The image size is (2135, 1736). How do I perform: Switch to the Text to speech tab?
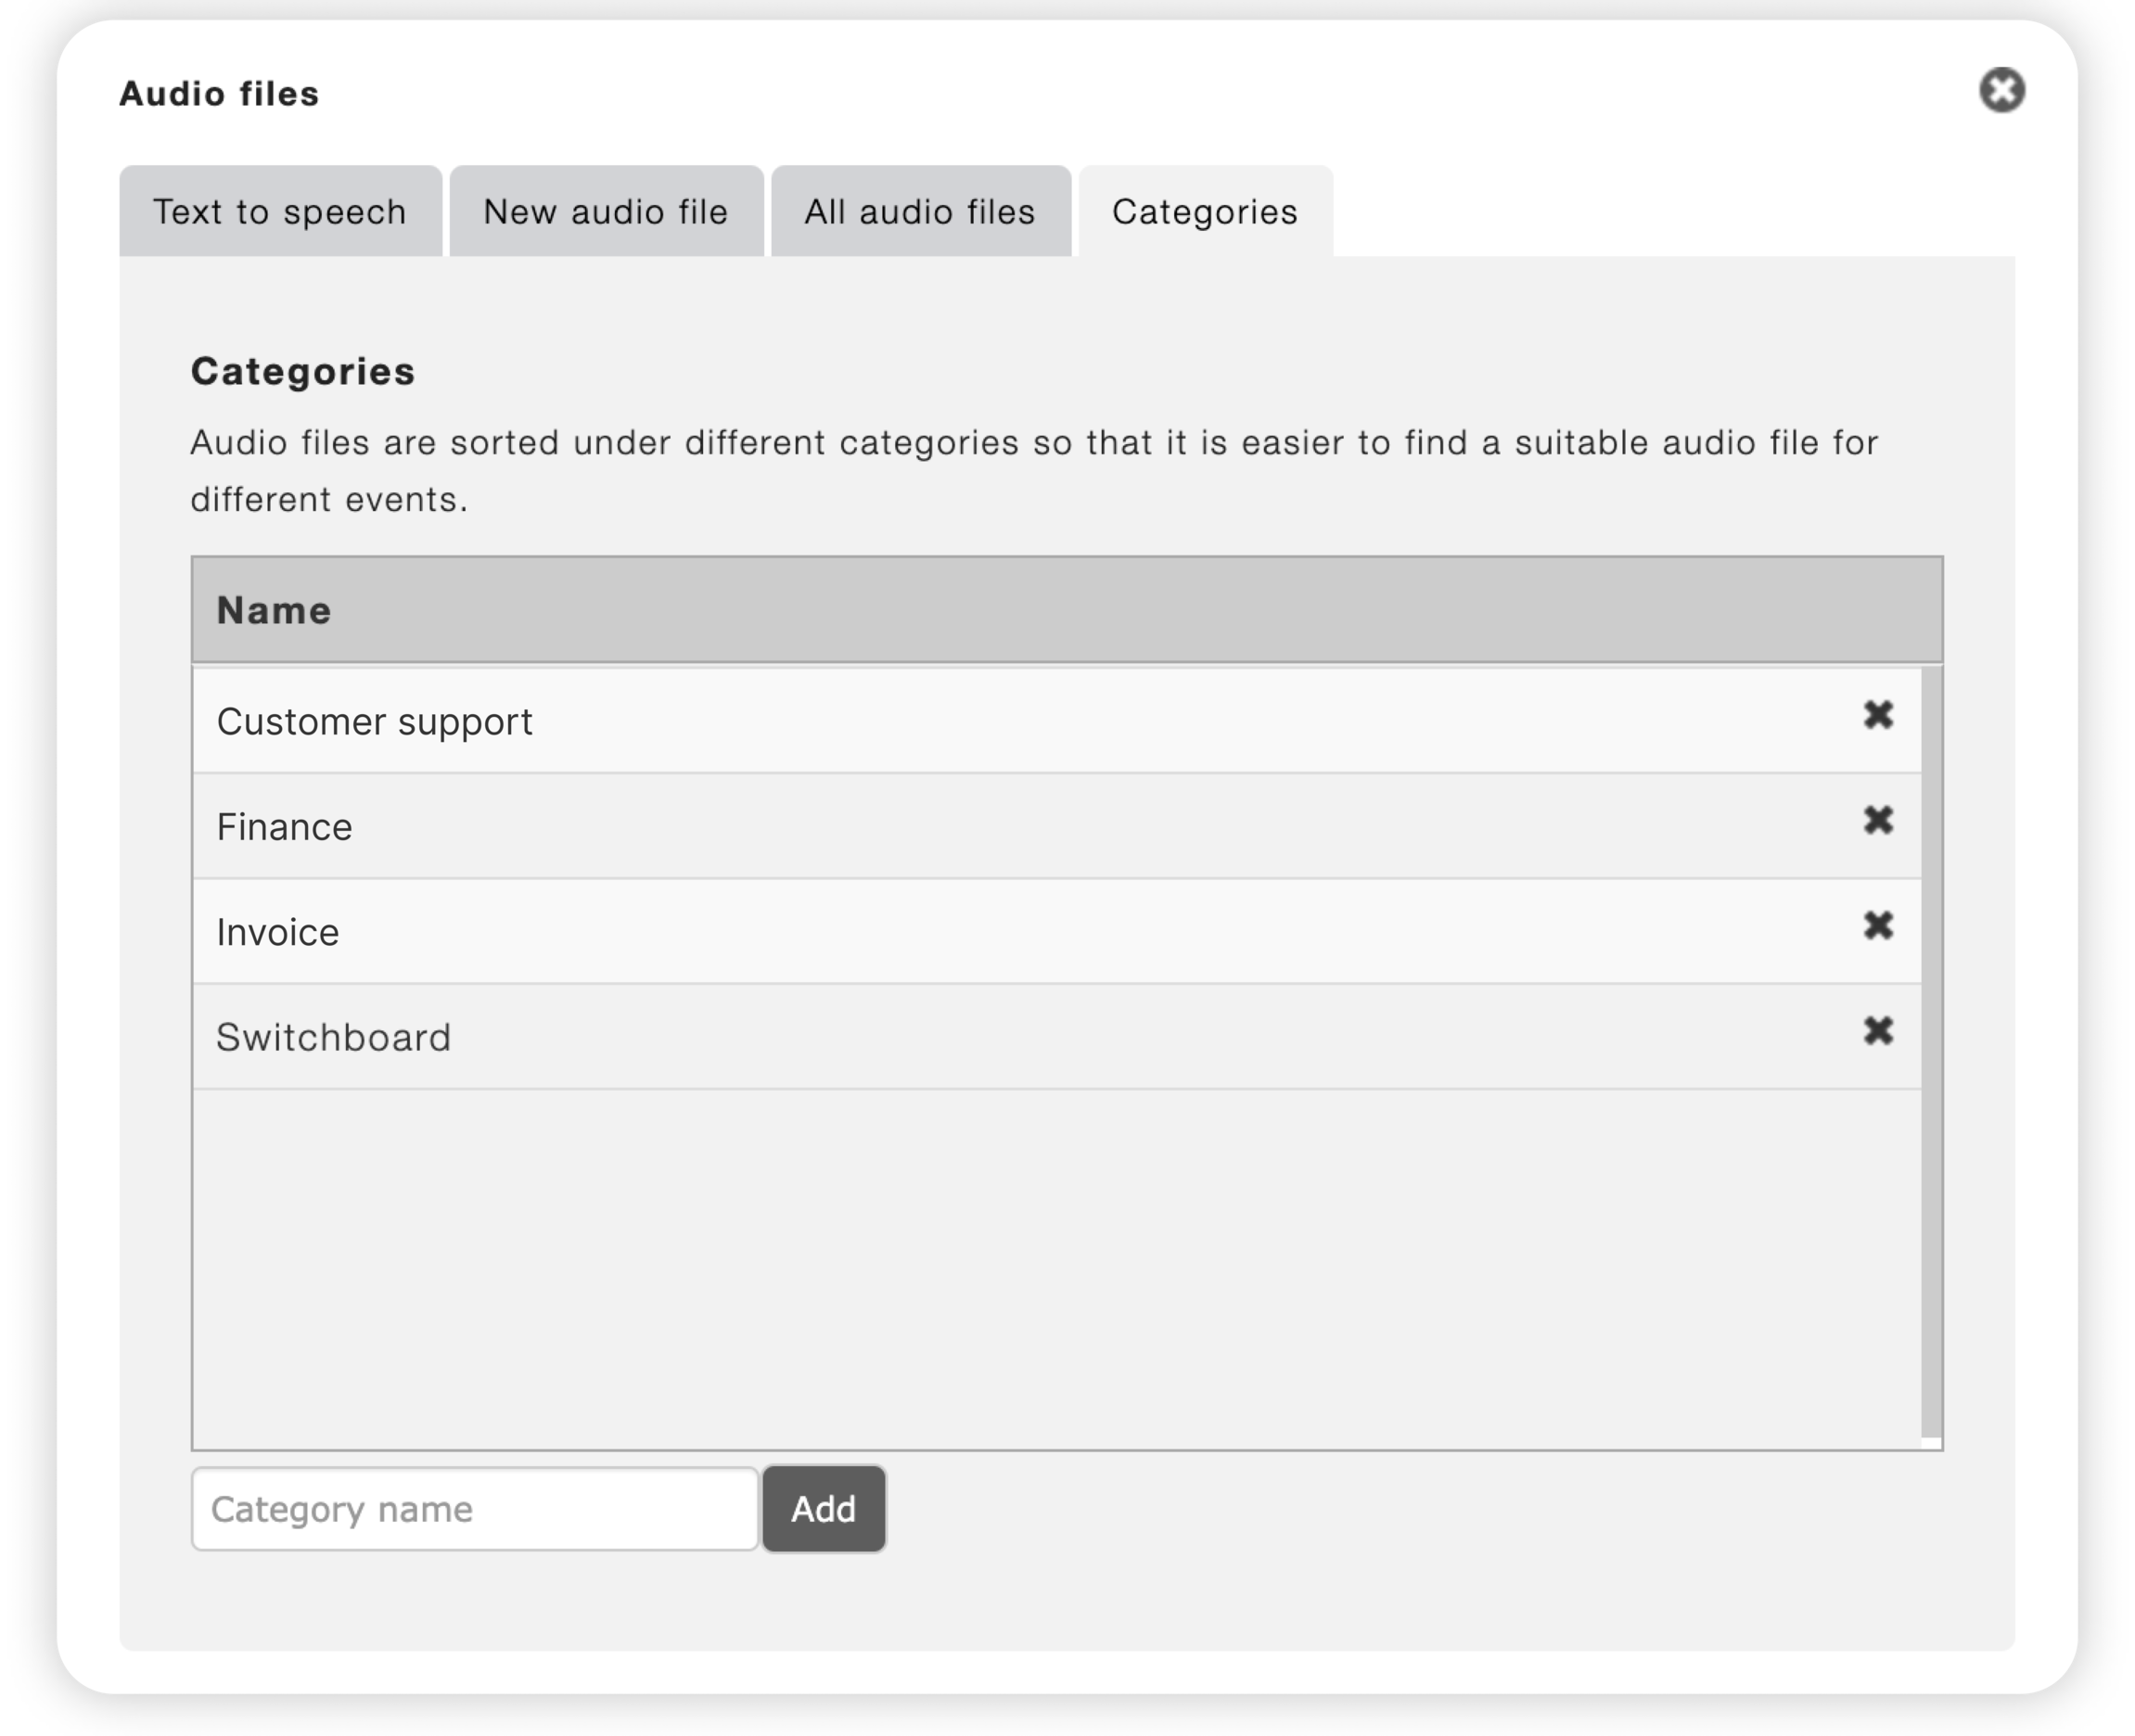pyautogui.click(x=280, y=211)
